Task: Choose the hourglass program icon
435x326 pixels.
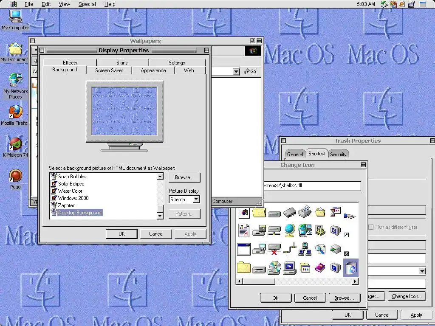Action: point(336,212)
